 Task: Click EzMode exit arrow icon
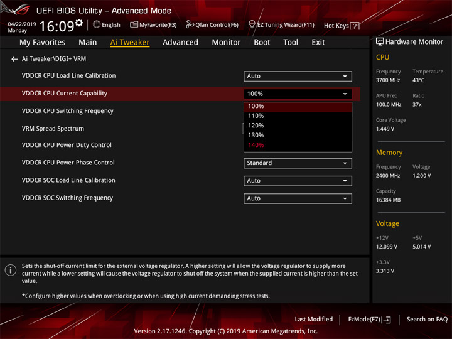(386, 320)
